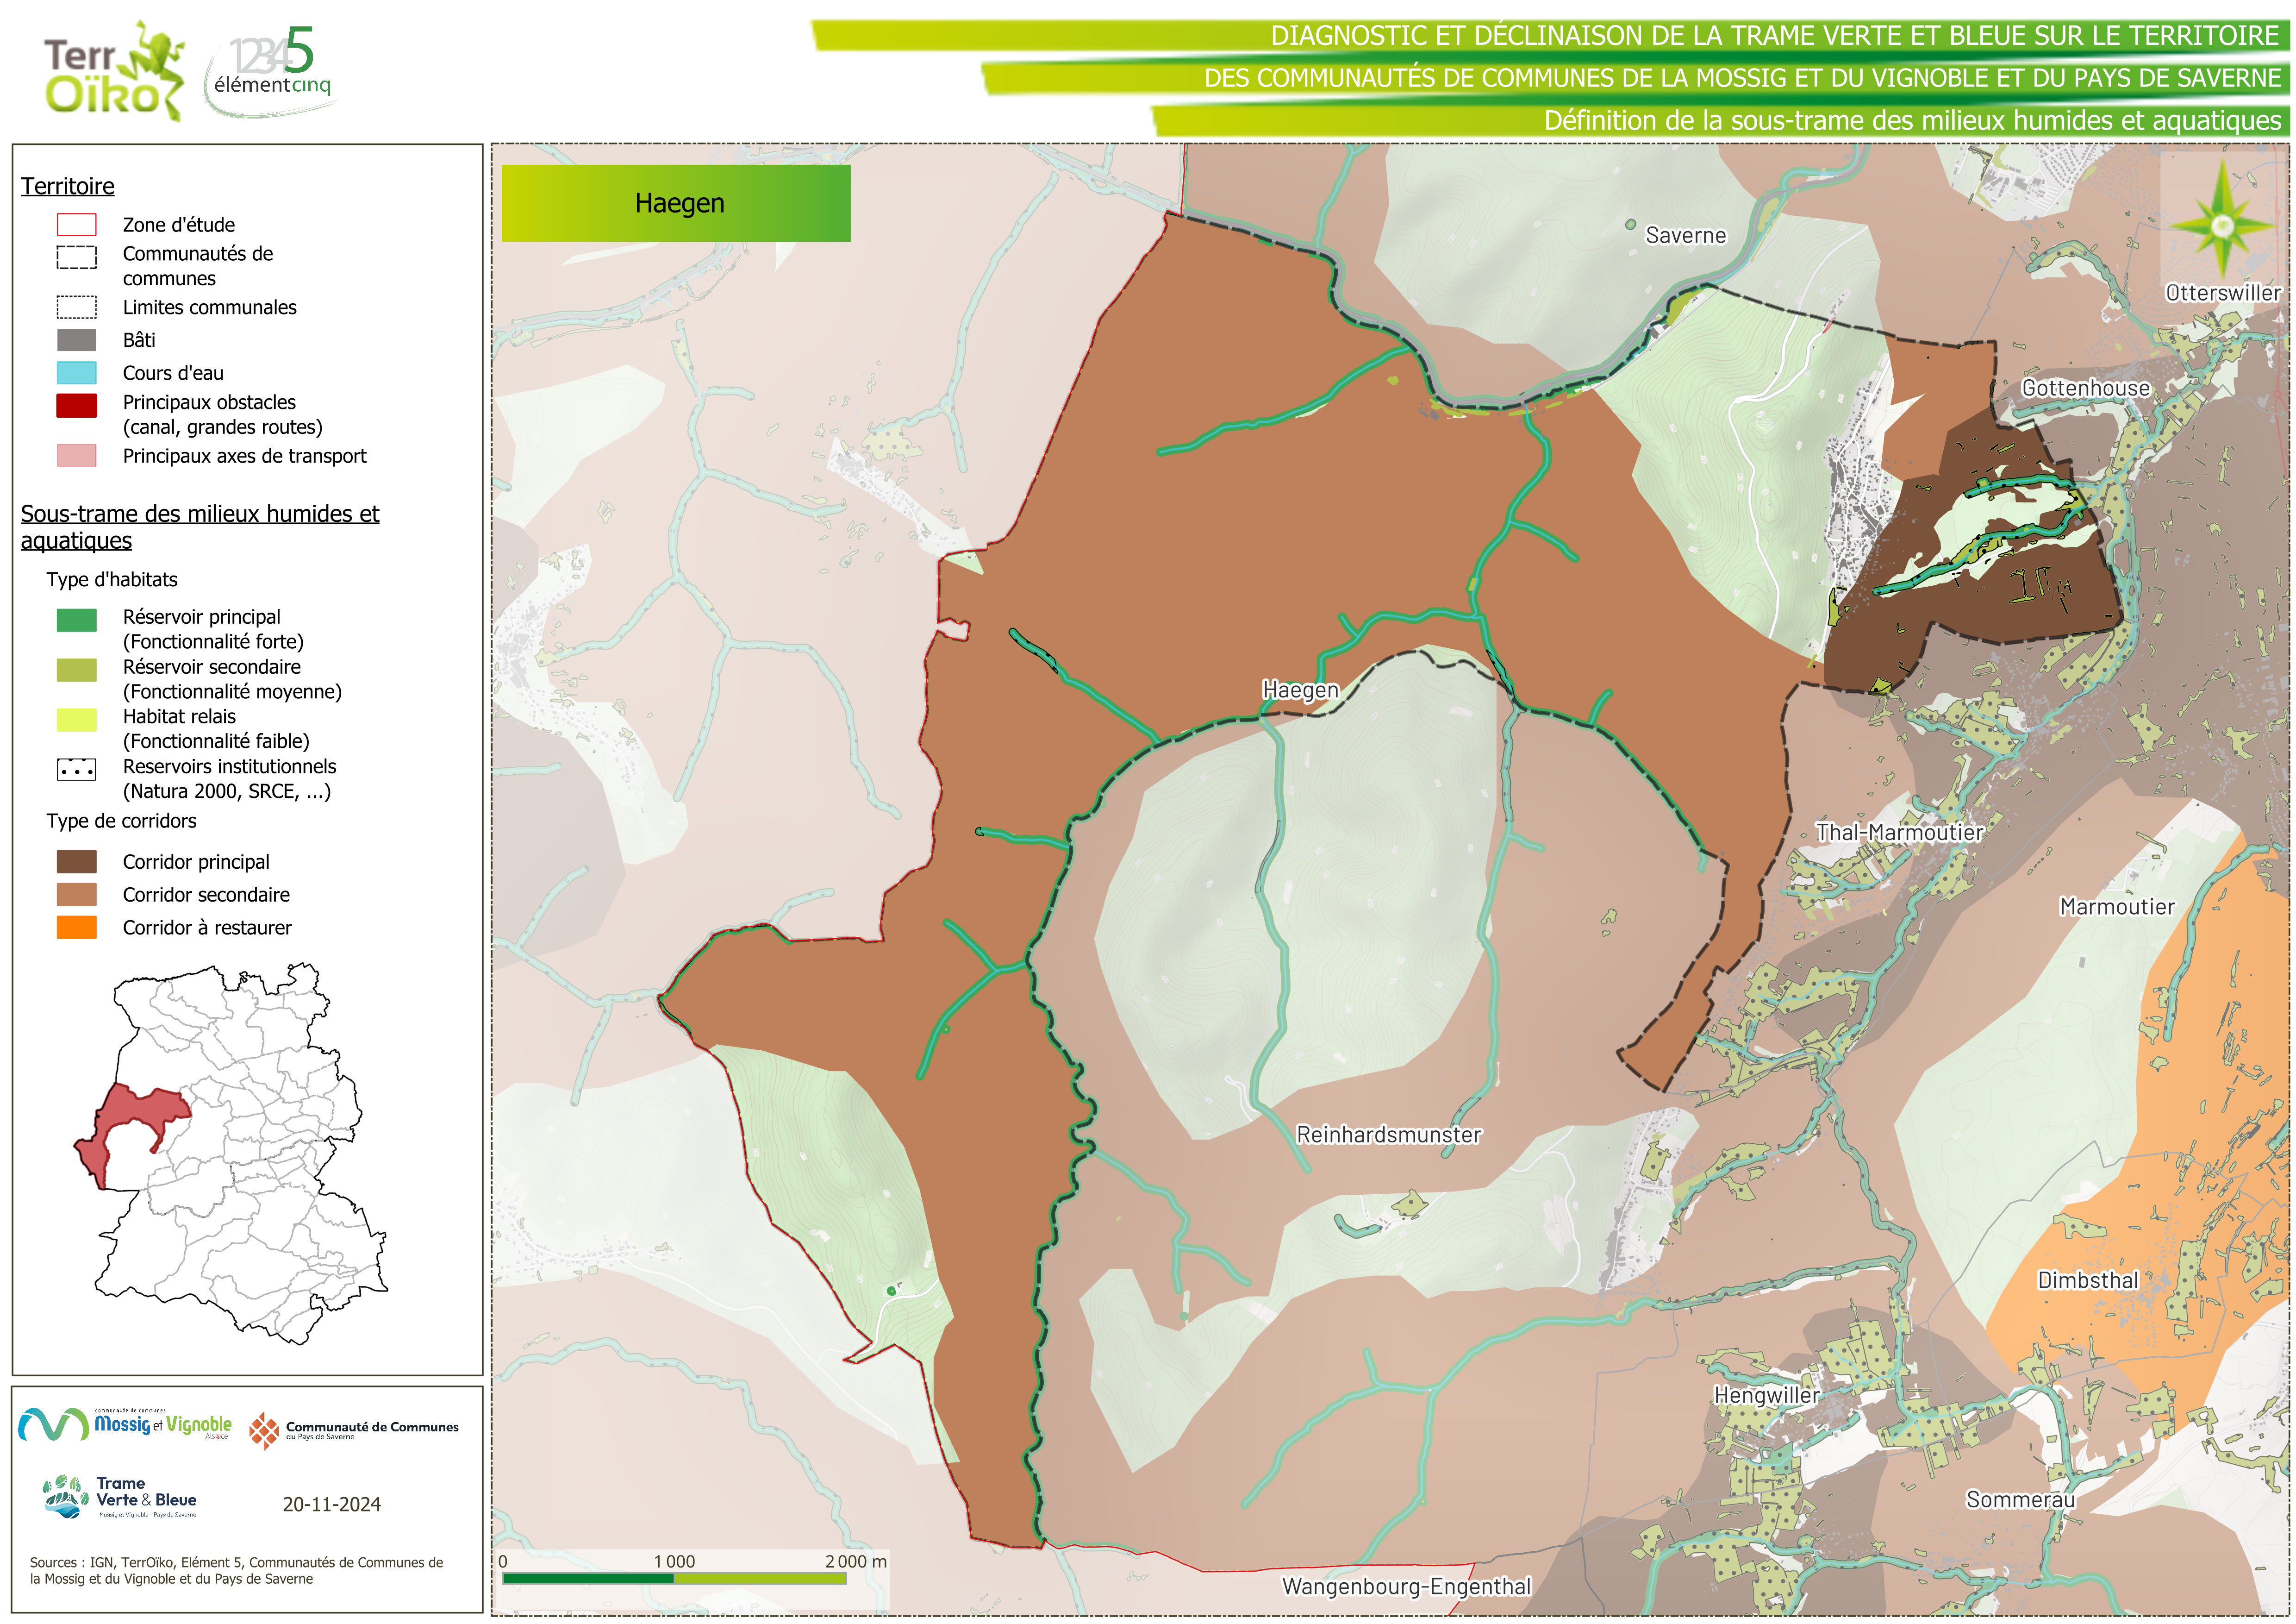
Task: Click the Cours d'eau blue swatch
Action: click(77, 373)
